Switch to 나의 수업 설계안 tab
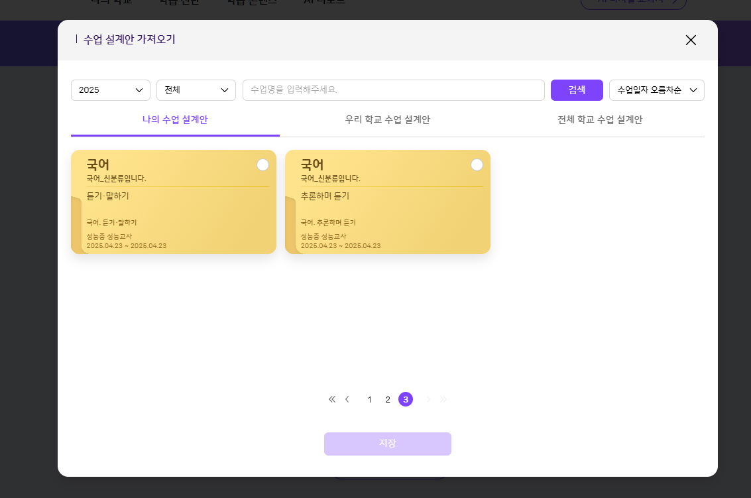The image size is (751, 498). (175, 120)
